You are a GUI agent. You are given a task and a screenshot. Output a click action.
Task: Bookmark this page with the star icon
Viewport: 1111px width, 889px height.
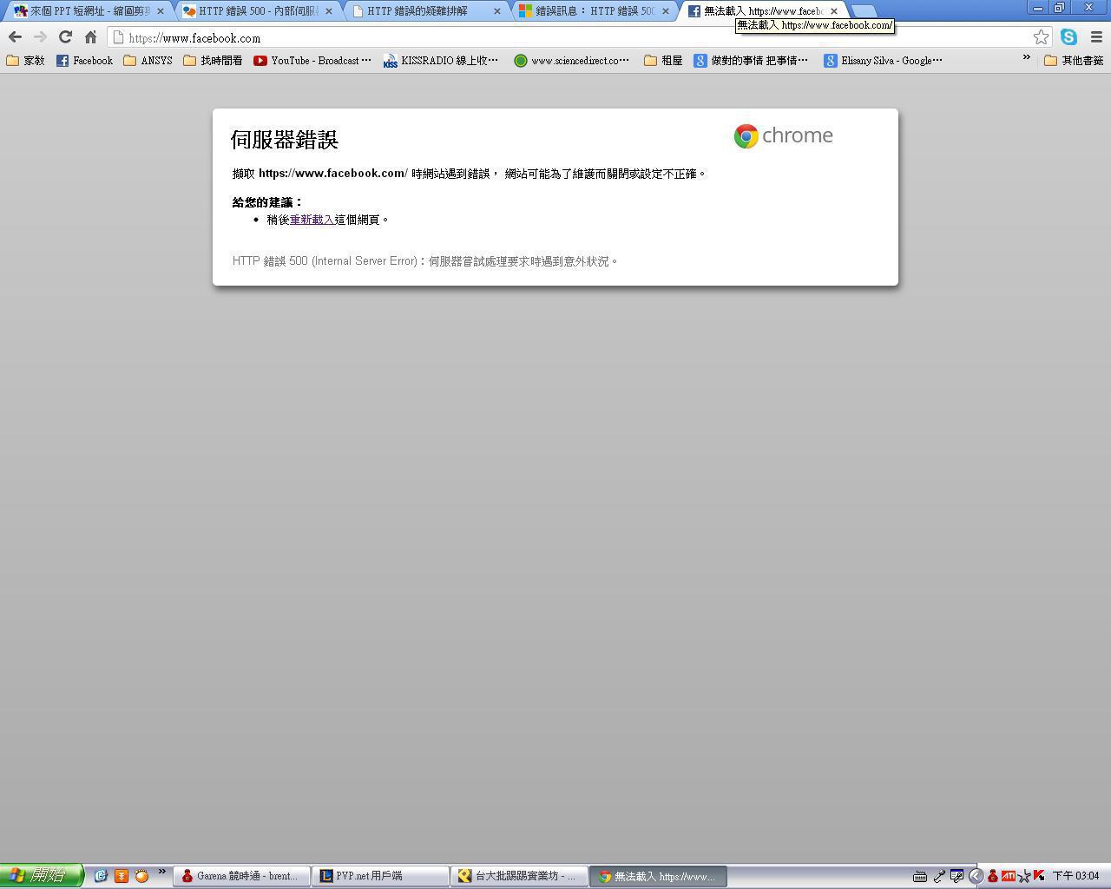point(1041,37)
